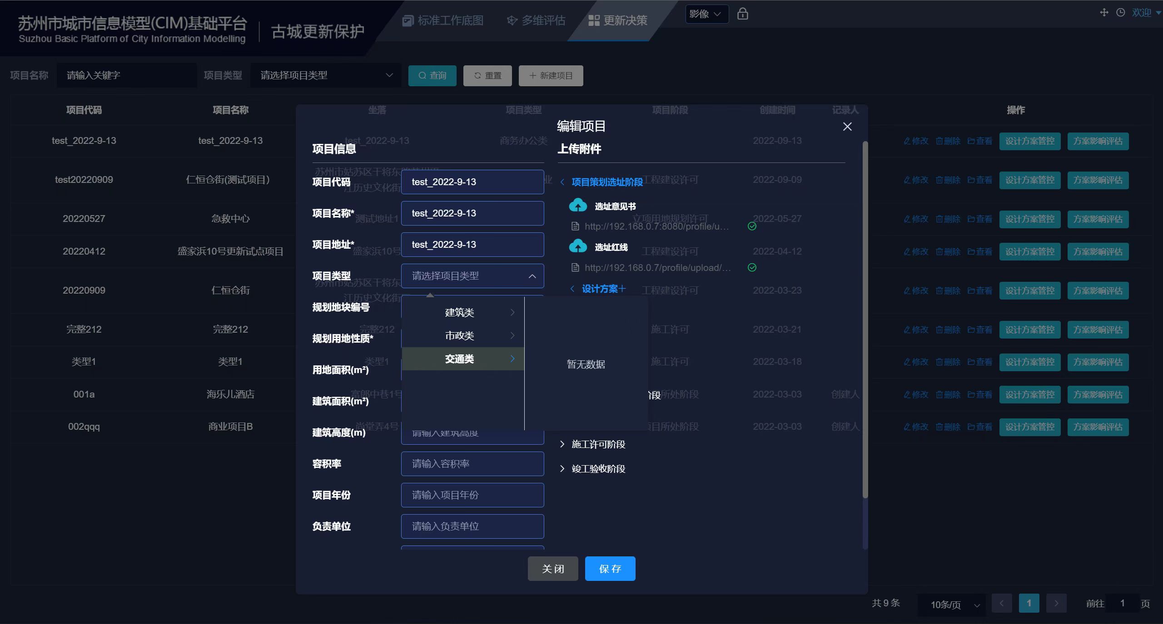Click the 盛家浜10号更新试点项目 name cell
1163x624 pixels.
230,251
